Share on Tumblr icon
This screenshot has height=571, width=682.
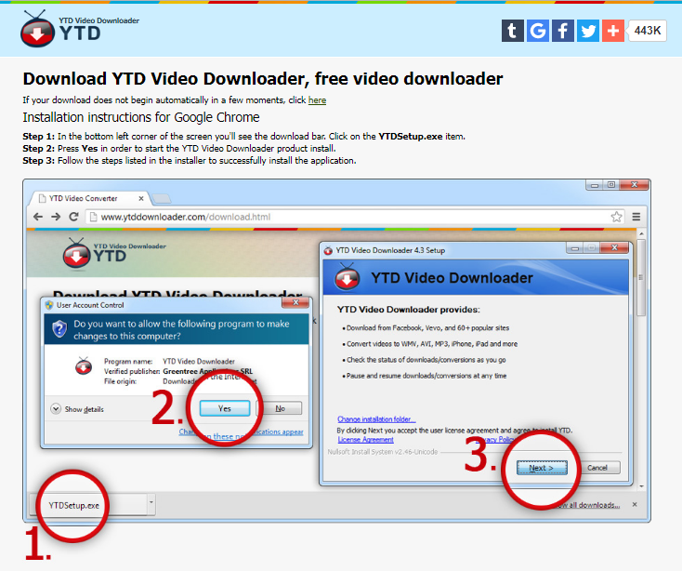(x=512, y=31)
